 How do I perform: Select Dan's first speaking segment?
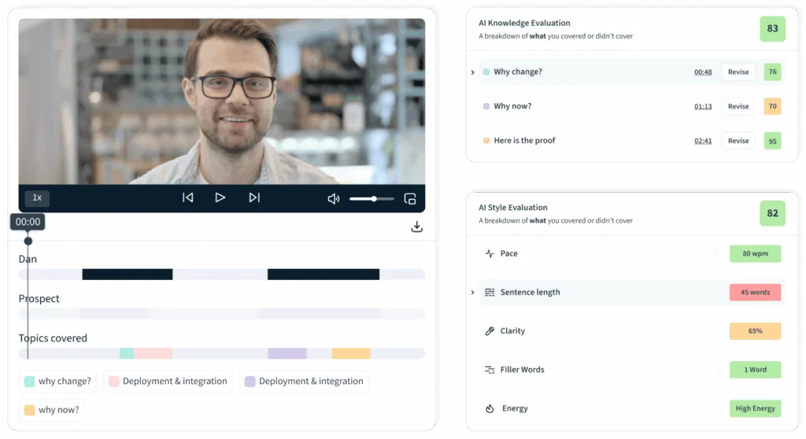click(x=128, y=275)
